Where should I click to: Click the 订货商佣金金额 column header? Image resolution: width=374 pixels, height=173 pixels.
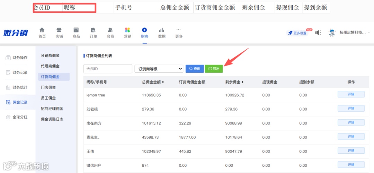(192, 82)
